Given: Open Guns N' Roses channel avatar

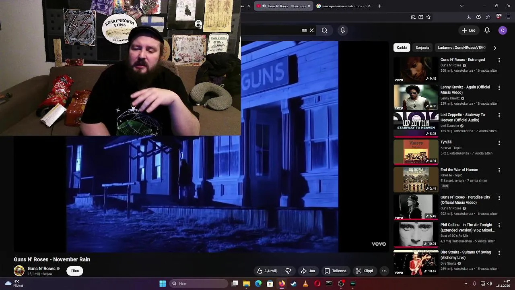Looking at the screenshot, I should (x=19, y=271).
